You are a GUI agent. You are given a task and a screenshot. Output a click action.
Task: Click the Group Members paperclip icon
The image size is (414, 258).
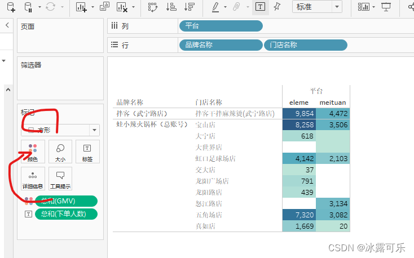coord(236,7)
